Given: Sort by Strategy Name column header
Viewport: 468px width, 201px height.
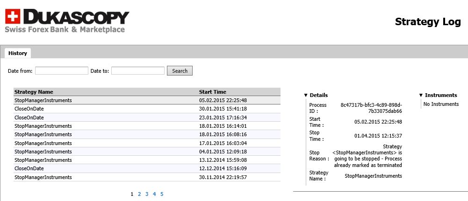Looking at the screenshot, I should 34,92.
